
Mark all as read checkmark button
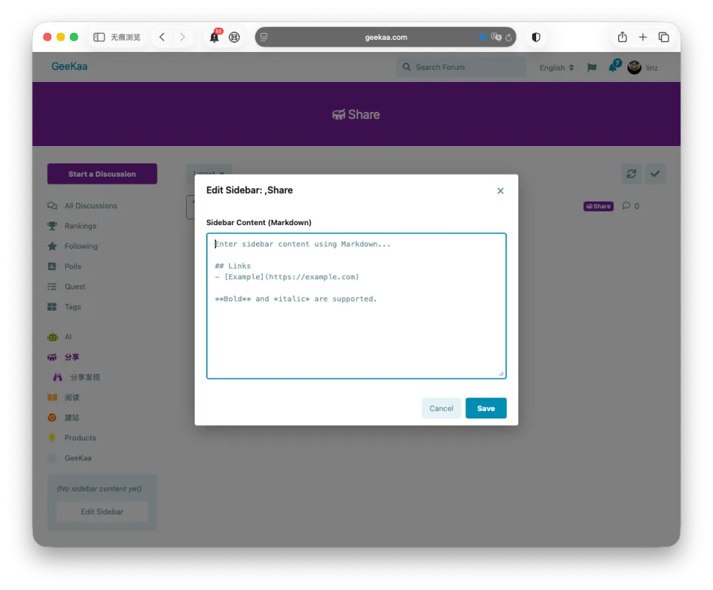tap(655, 174)
